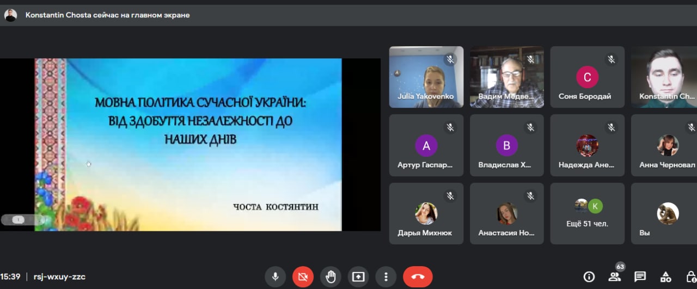697x289 pixels.
Task: Show everyone panel via people icon
Action: point(614,277)
